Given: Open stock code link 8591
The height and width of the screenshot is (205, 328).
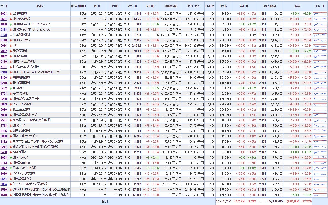Looking at the screenshot, I should pyautogui.click(x=4, y=19).
